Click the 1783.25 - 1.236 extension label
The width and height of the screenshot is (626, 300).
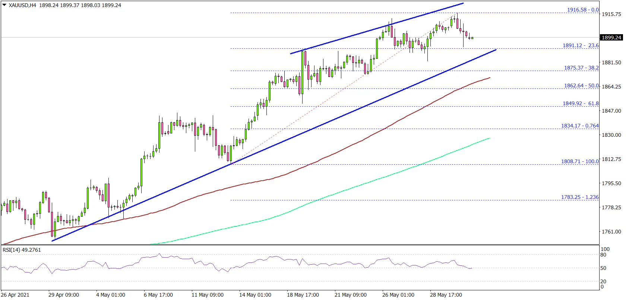pos(579,197)
